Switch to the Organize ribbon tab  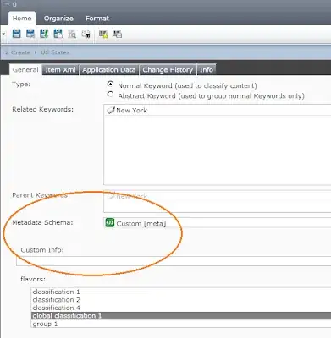58,19
